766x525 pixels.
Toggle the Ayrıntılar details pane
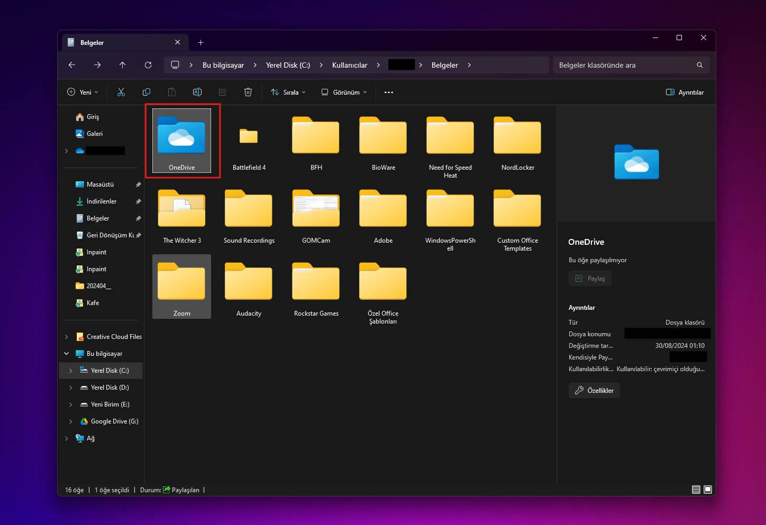coord(685,92)
